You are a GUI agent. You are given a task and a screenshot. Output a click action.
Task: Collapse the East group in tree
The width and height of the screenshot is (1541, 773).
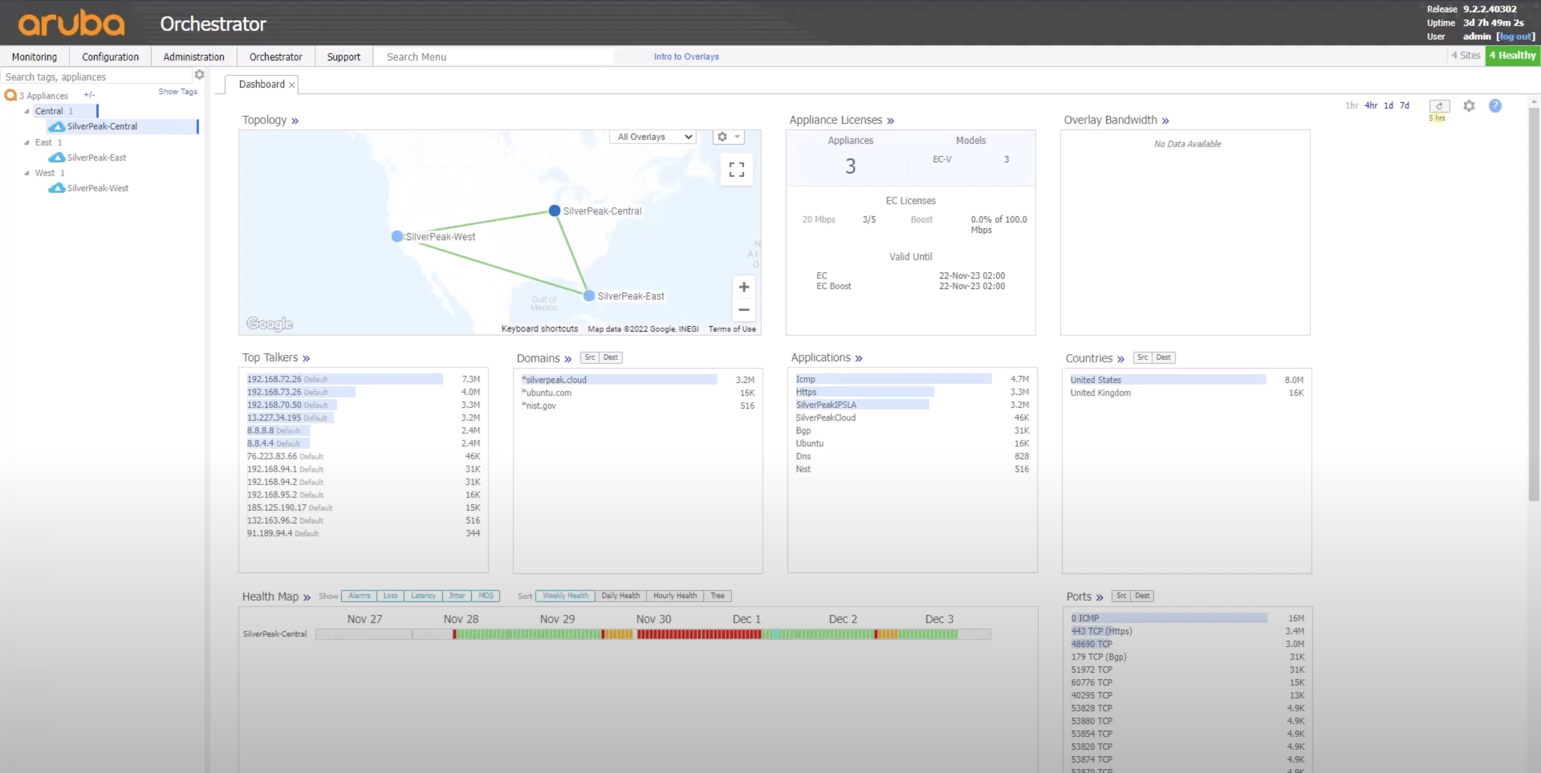click(x=26, y=142)
